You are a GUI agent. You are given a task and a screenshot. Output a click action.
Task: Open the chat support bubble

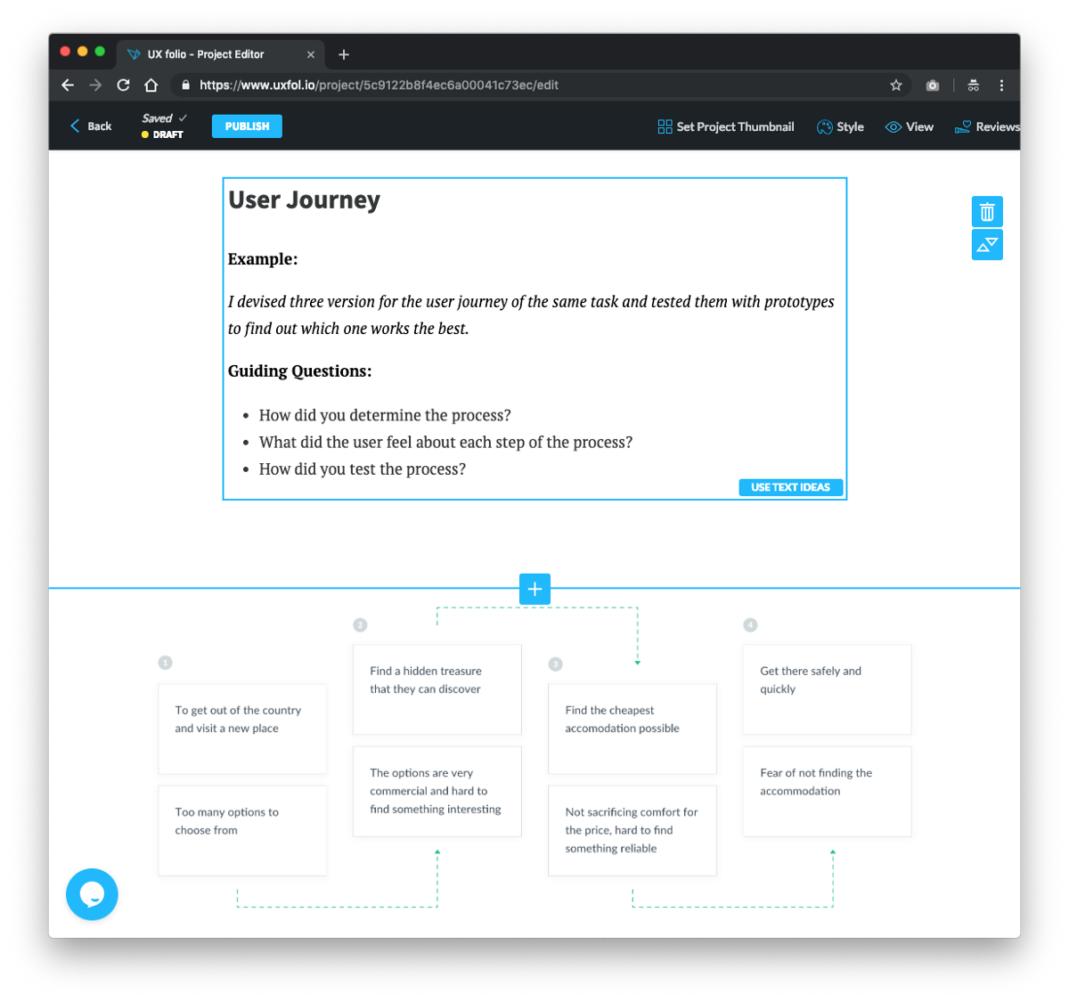[92, 894]
